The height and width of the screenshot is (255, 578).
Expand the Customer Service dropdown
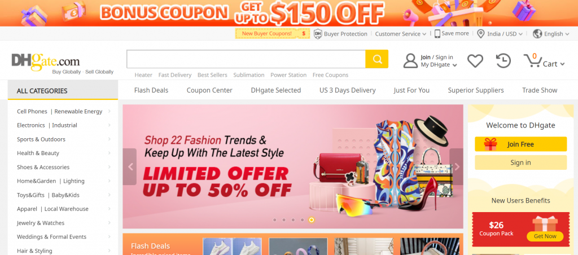[400, 34]
